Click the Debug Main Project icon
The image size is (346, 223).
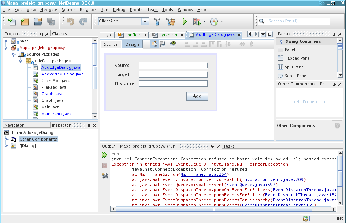coord(197,21)
